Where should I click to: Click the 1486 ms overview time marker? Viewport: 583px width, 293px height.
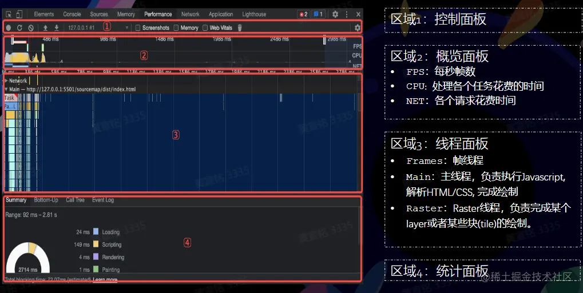click(x=165, y=39)
